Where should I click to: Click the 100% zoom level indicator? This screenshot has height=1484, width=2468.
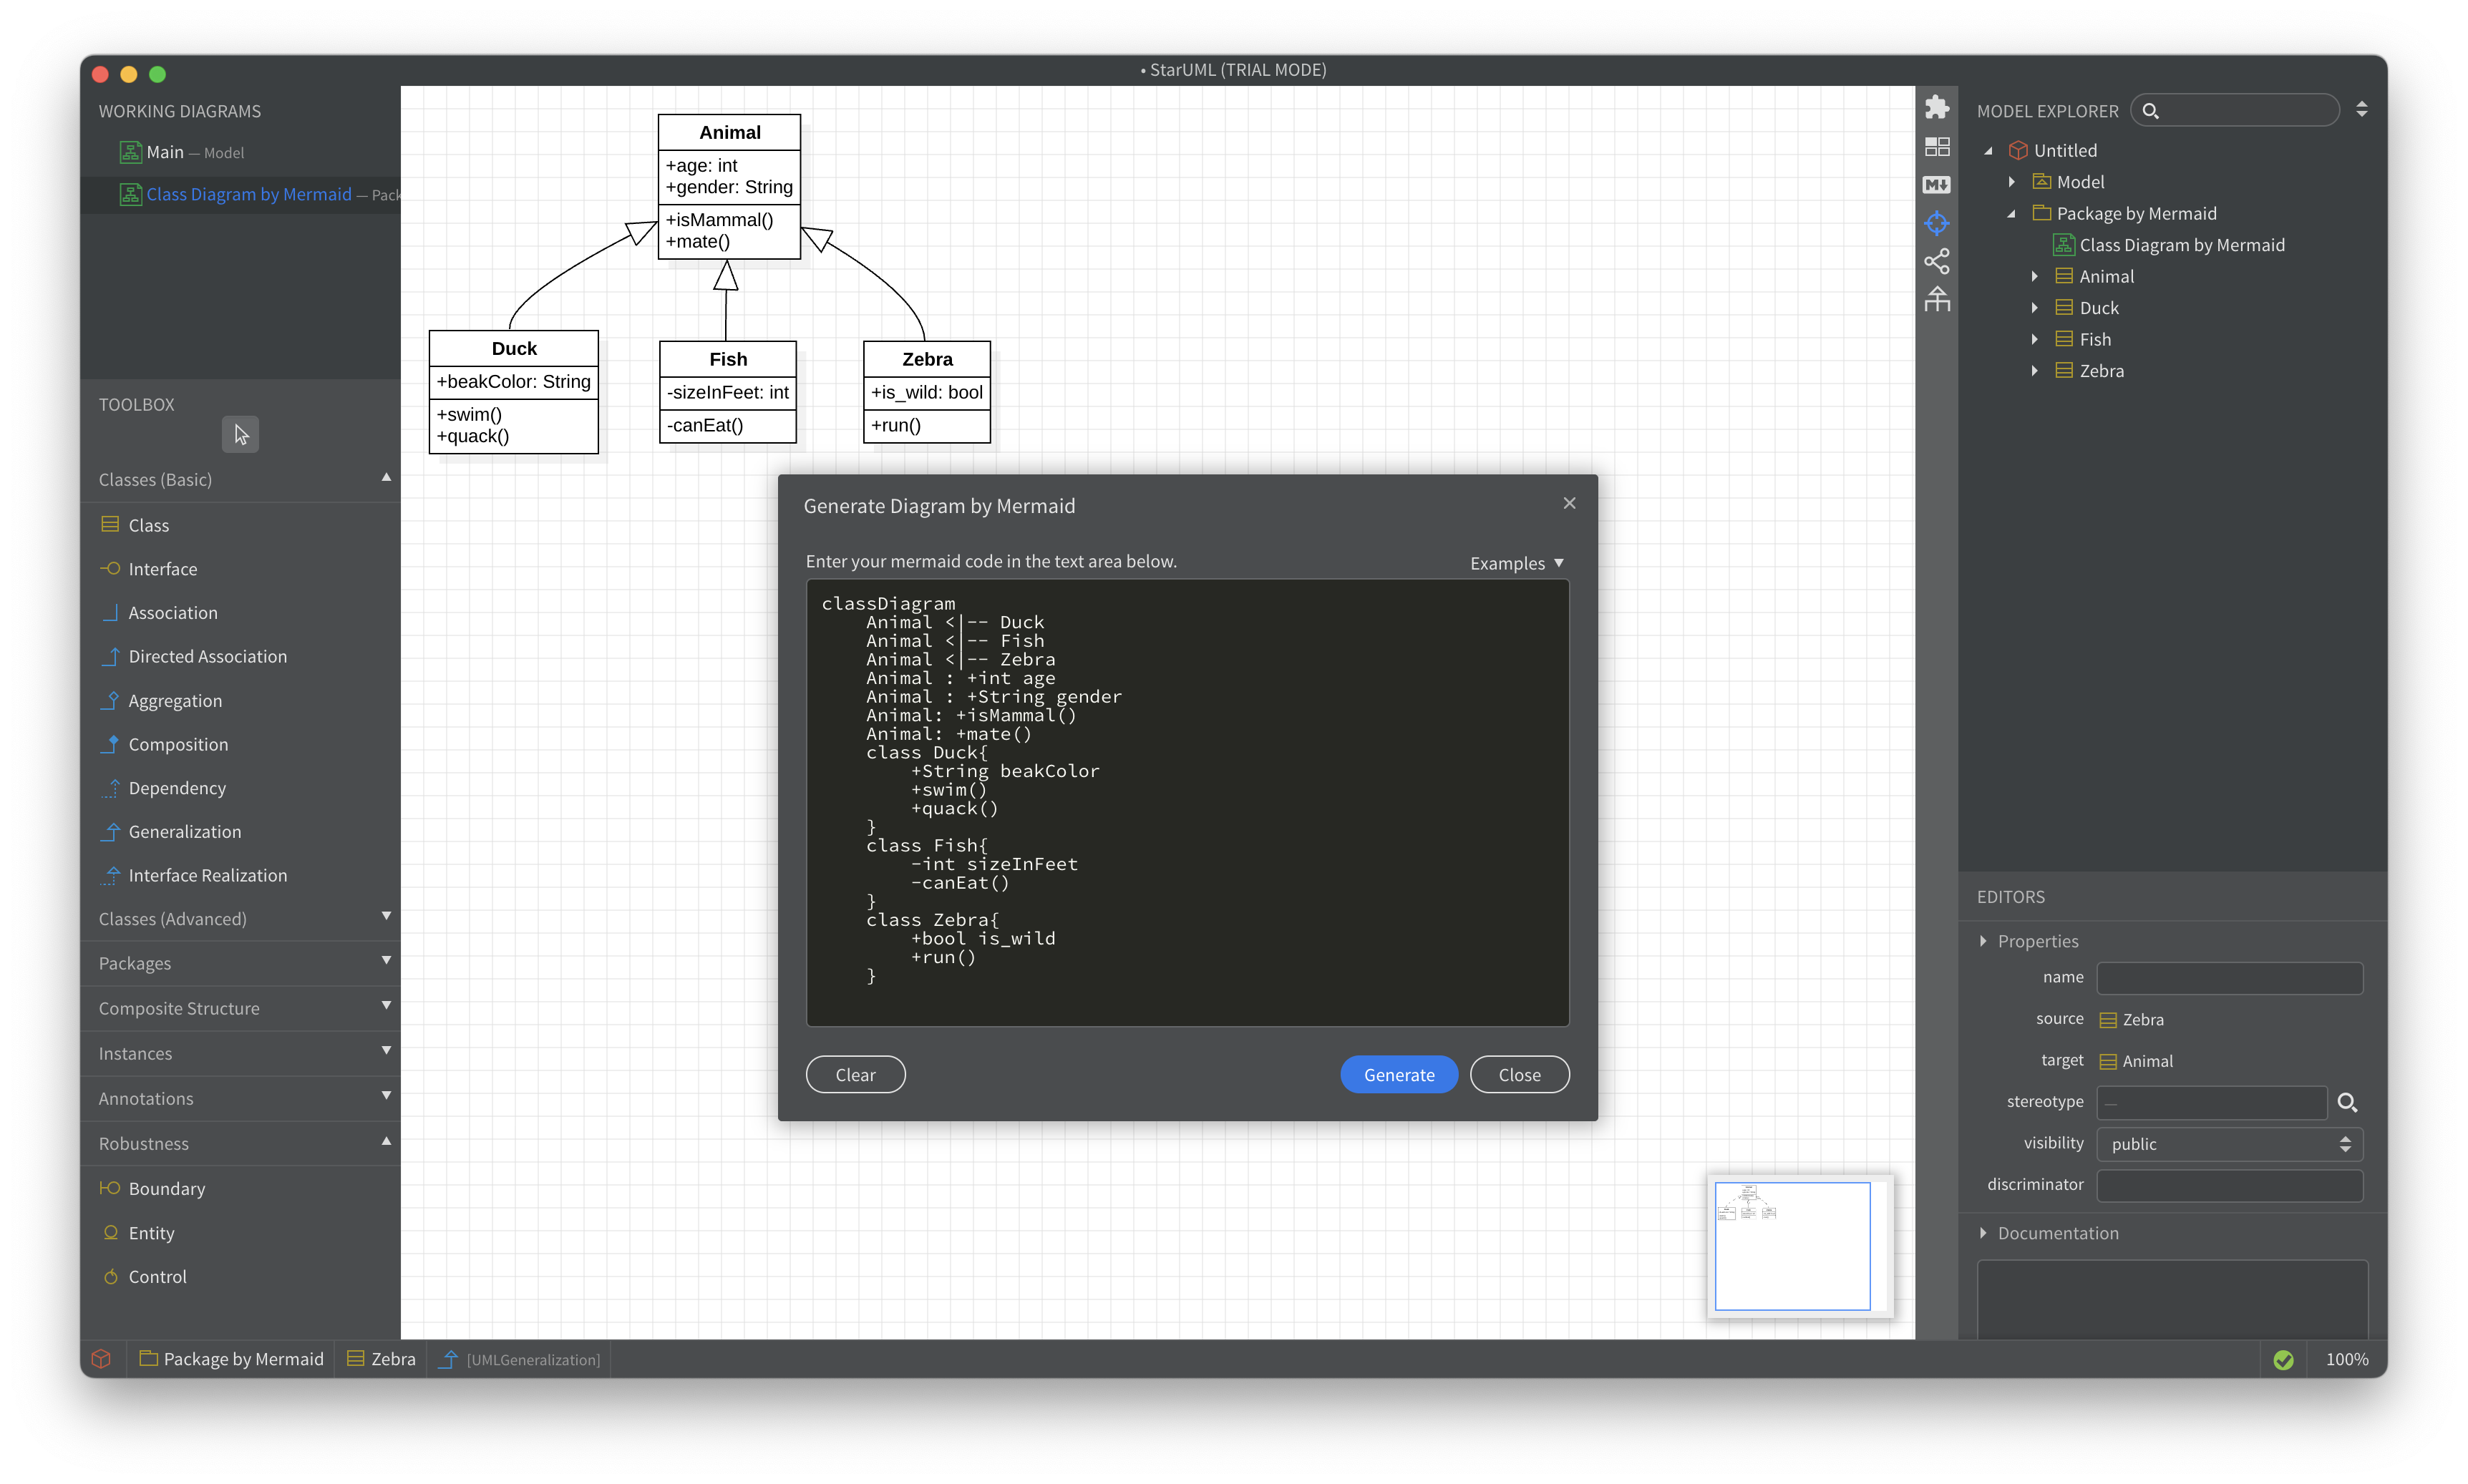pos(2347,1360)
